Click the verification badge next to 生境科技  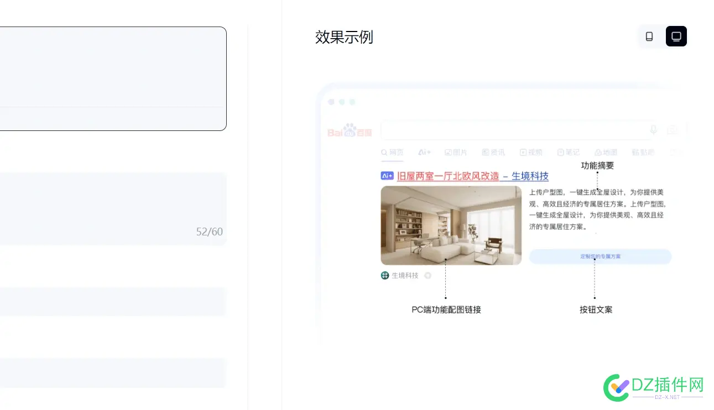coord(428,275)
